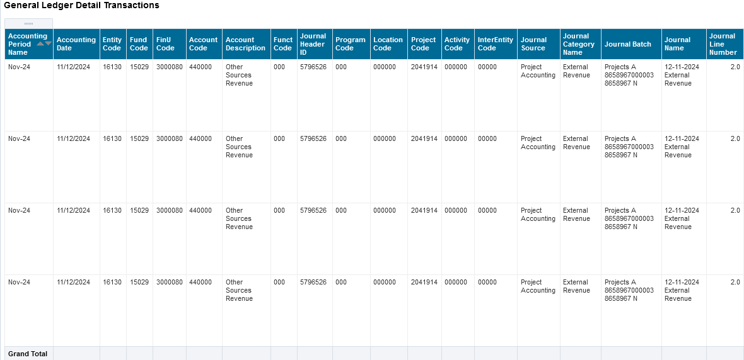Click the FinU Code column header
Image resolution: width=744 pixels, height=360 pixels.
pyautogui.click(x=165, y=44)
